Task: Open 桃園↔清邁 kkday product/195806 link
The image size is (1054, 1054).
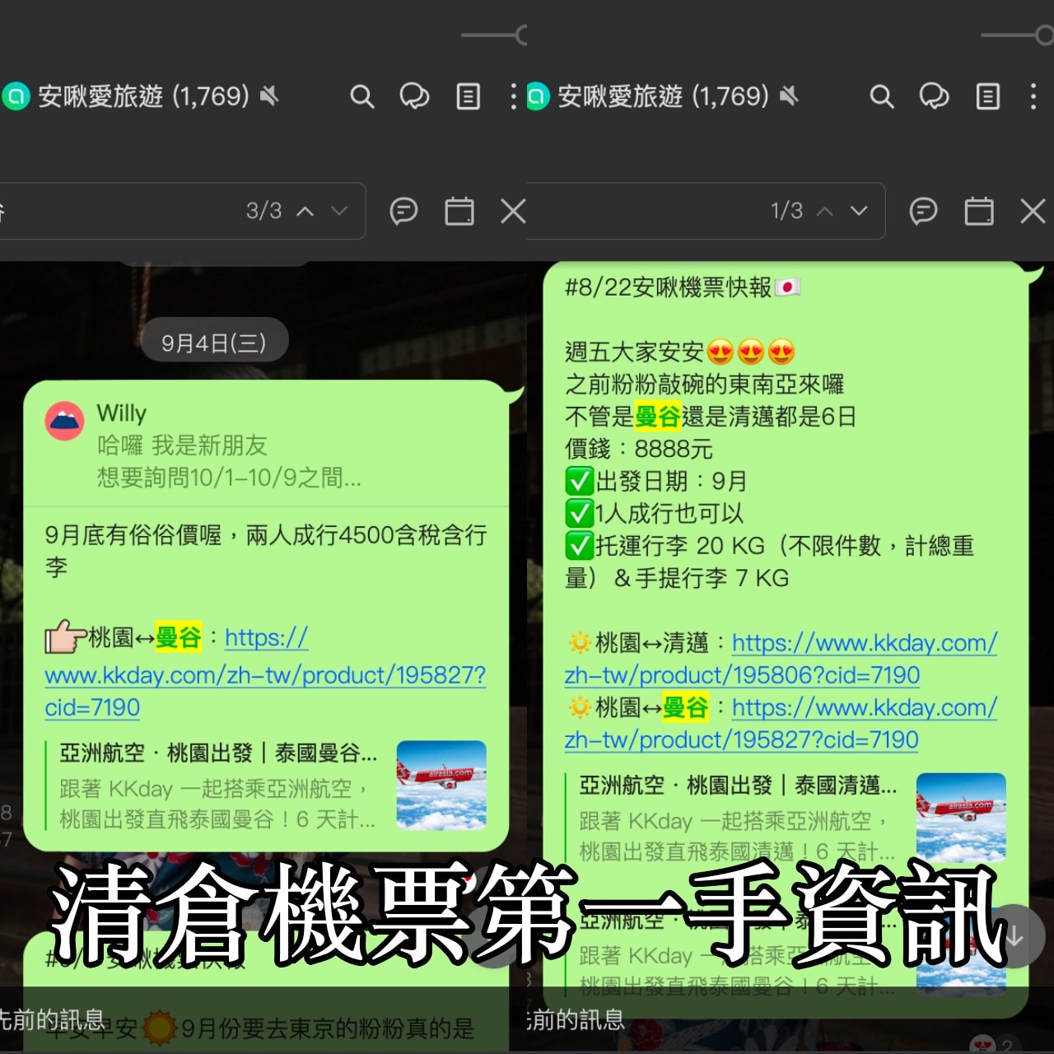Action: point(781,659)
